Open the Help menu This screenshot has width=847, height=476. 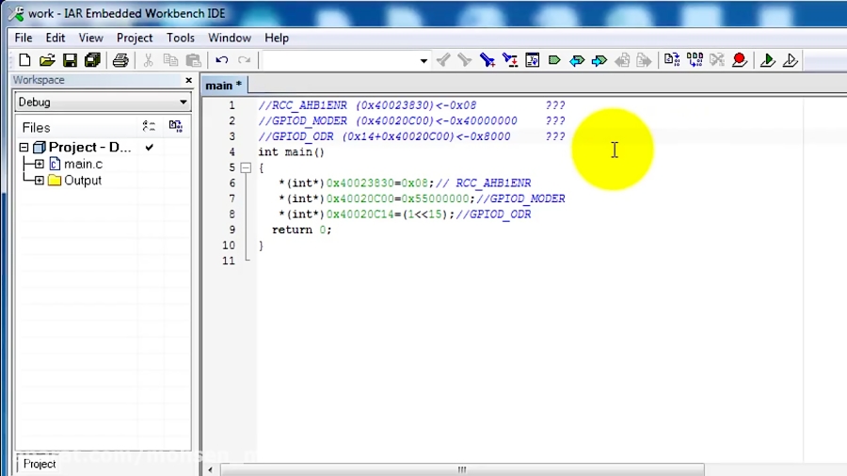click(x=277, y=38)
